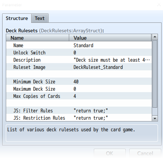Select the JS: Restriction Rules row
The image size is (163, 161).
pos(79,117)
